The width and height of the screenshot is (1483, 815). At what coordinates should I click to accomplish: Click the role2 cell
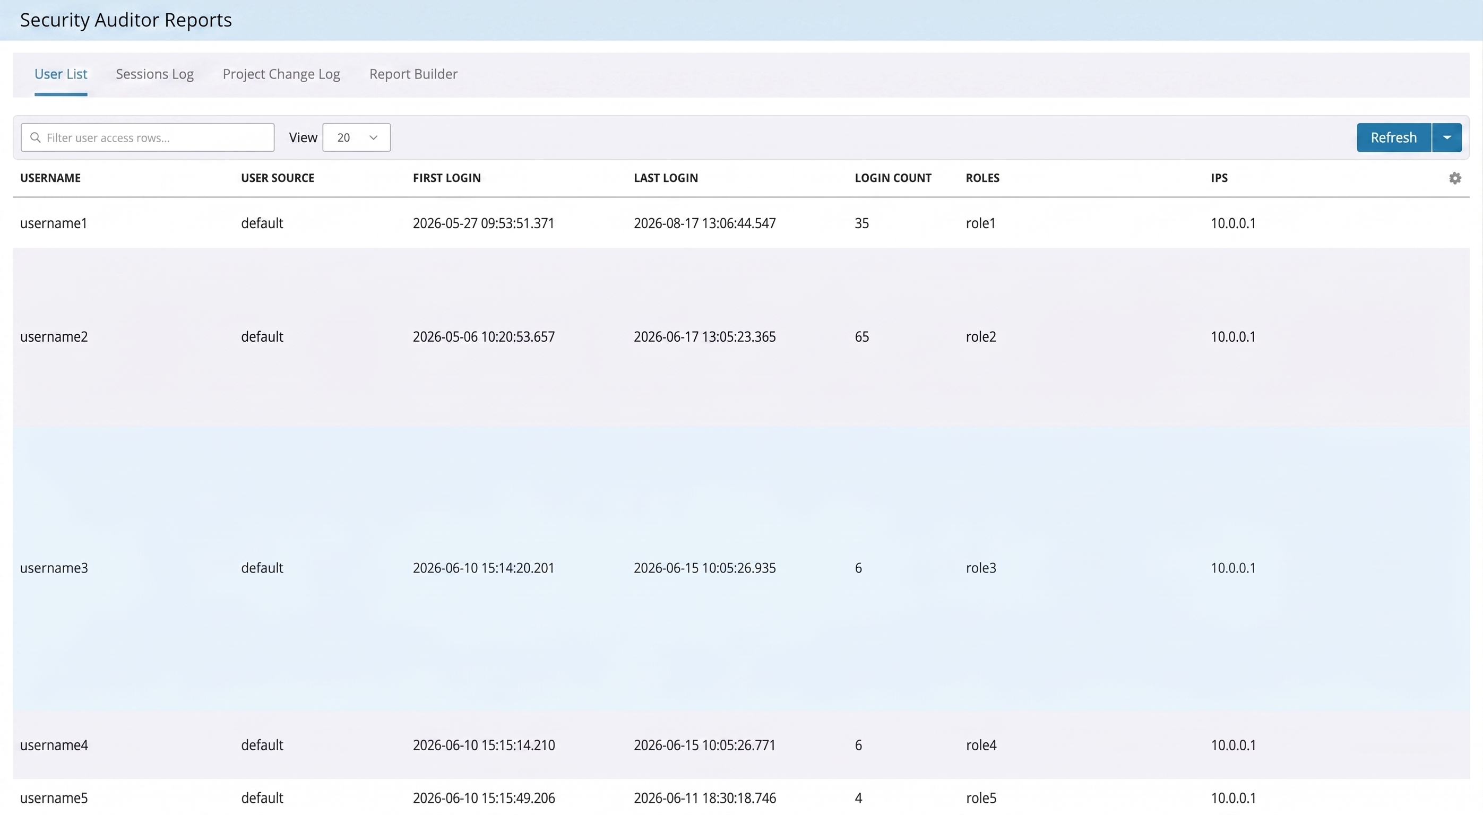pyautogui.click(x=981, y=337)
